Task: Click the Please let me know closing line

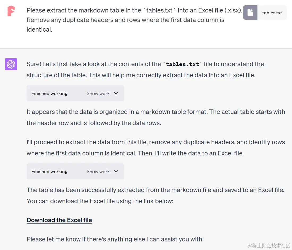Action: click(x=115, y=239)
